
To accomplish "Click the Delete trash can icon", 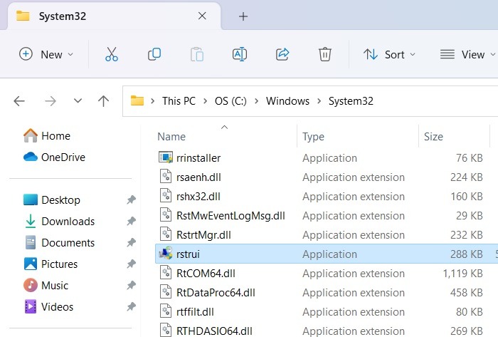I will [324, 54].
